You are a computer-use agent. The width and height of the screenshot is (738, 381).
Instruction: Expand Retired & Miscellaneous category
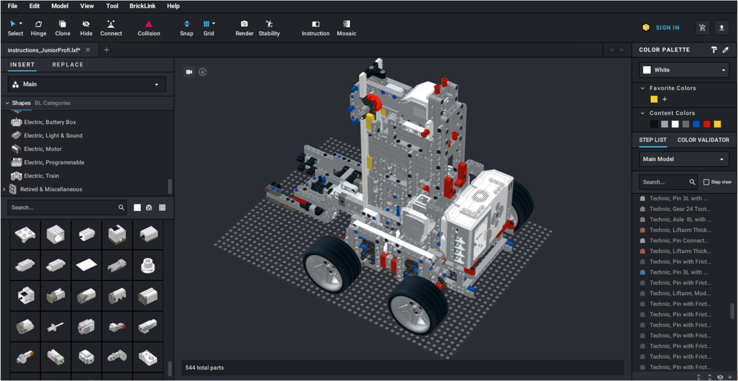5,189
